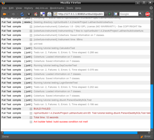Click '[ junit ]' label beside CalculatorTest row
This screenshot has height=140, width=154.
28,48
